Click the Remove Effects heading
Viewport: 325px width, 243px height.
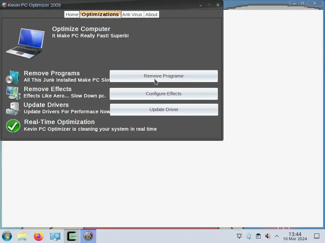pyautogui.click(x=48, y=89)
